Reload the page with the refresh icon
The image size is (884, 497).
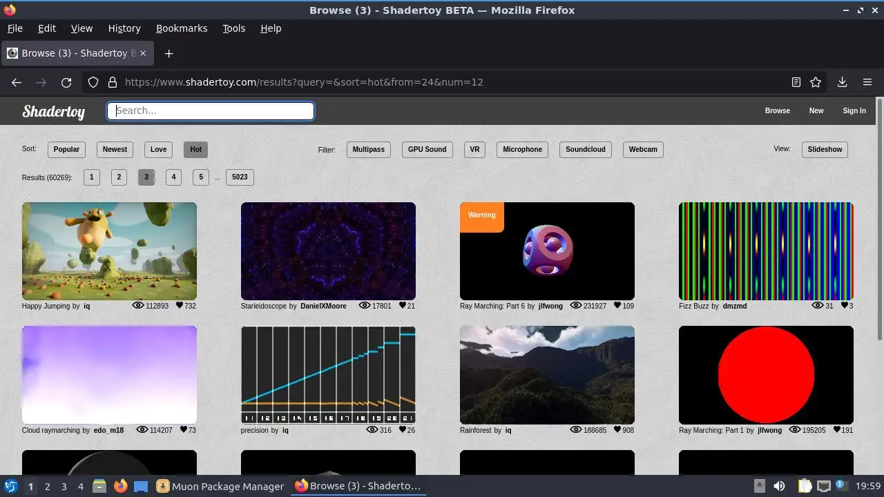point(66,82)
